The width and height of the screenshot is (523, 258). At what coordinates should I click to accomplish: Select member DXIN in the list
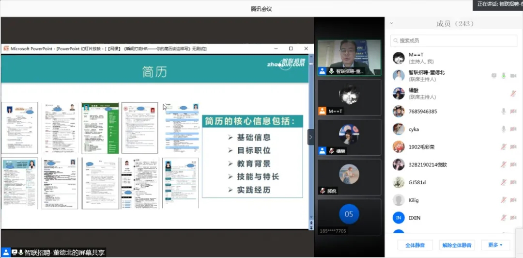(414, 218)
